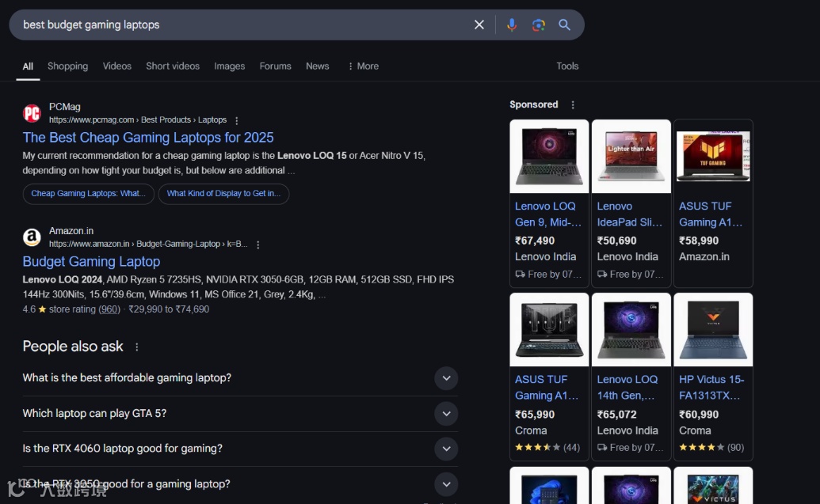The image size is (820, 504).
Task: Click 'ASUS TUF Gaming A1...' Amazon.in ad title
Action: (x=711, y=214)
